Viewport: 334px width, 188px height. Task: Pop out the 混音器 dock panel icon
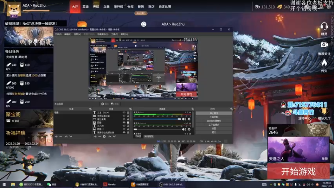(x=192, y=109)
